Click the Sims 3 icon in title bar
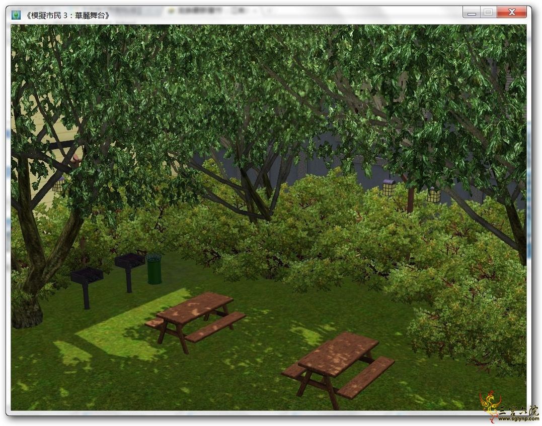 (x=16, y=15)
